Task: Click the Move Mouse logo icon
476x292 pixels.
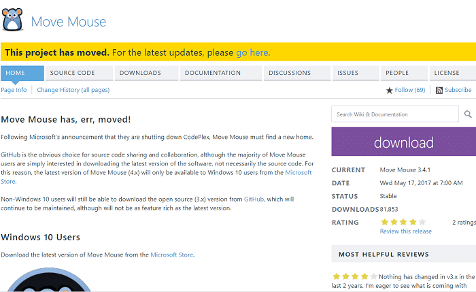Action: (x=12, y=20)
